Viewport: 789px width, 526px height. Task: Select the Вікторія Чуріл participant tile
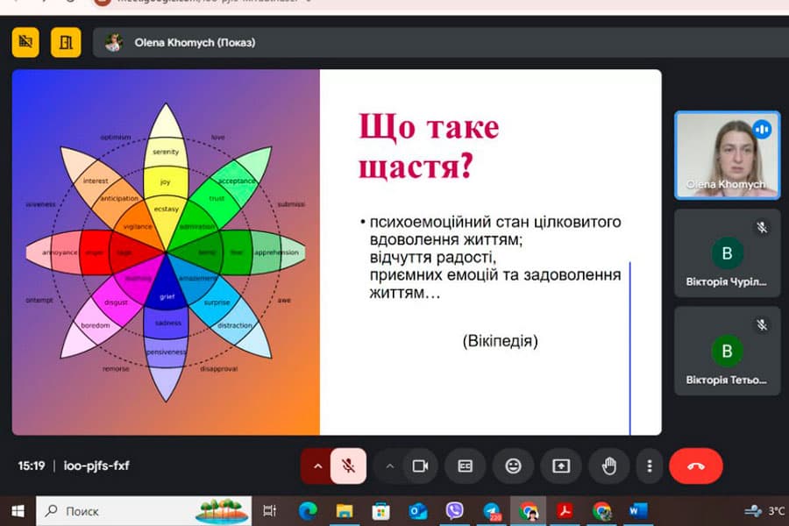pyautogui.click(x=725, y=253)
